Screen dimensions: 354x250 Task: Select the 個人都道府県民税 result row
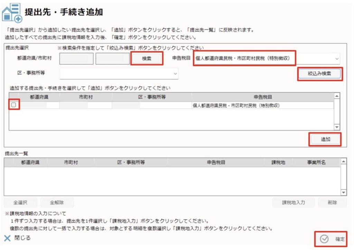pyautogui.click(x=236, y=106)
